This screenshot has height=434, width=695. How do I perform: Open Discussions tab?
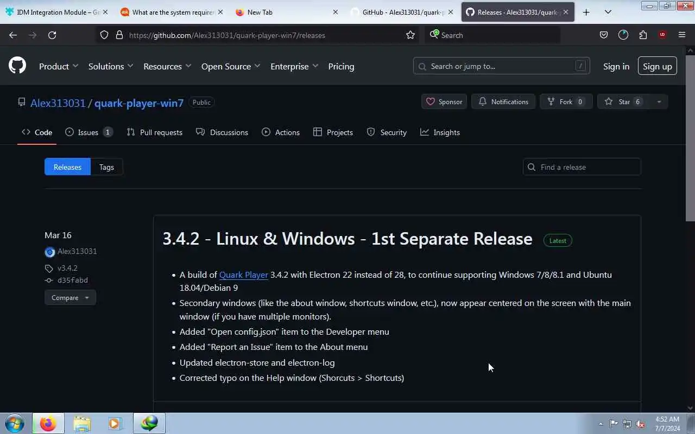tap(222, 132)
